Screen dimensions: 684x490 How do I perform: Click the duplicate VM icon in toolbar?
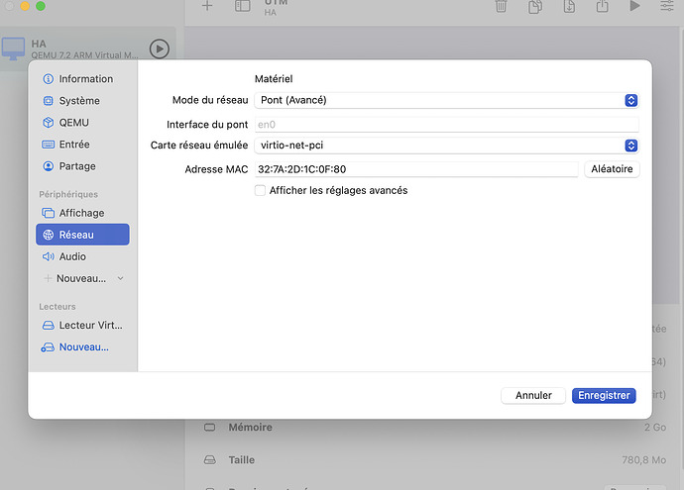534,7
